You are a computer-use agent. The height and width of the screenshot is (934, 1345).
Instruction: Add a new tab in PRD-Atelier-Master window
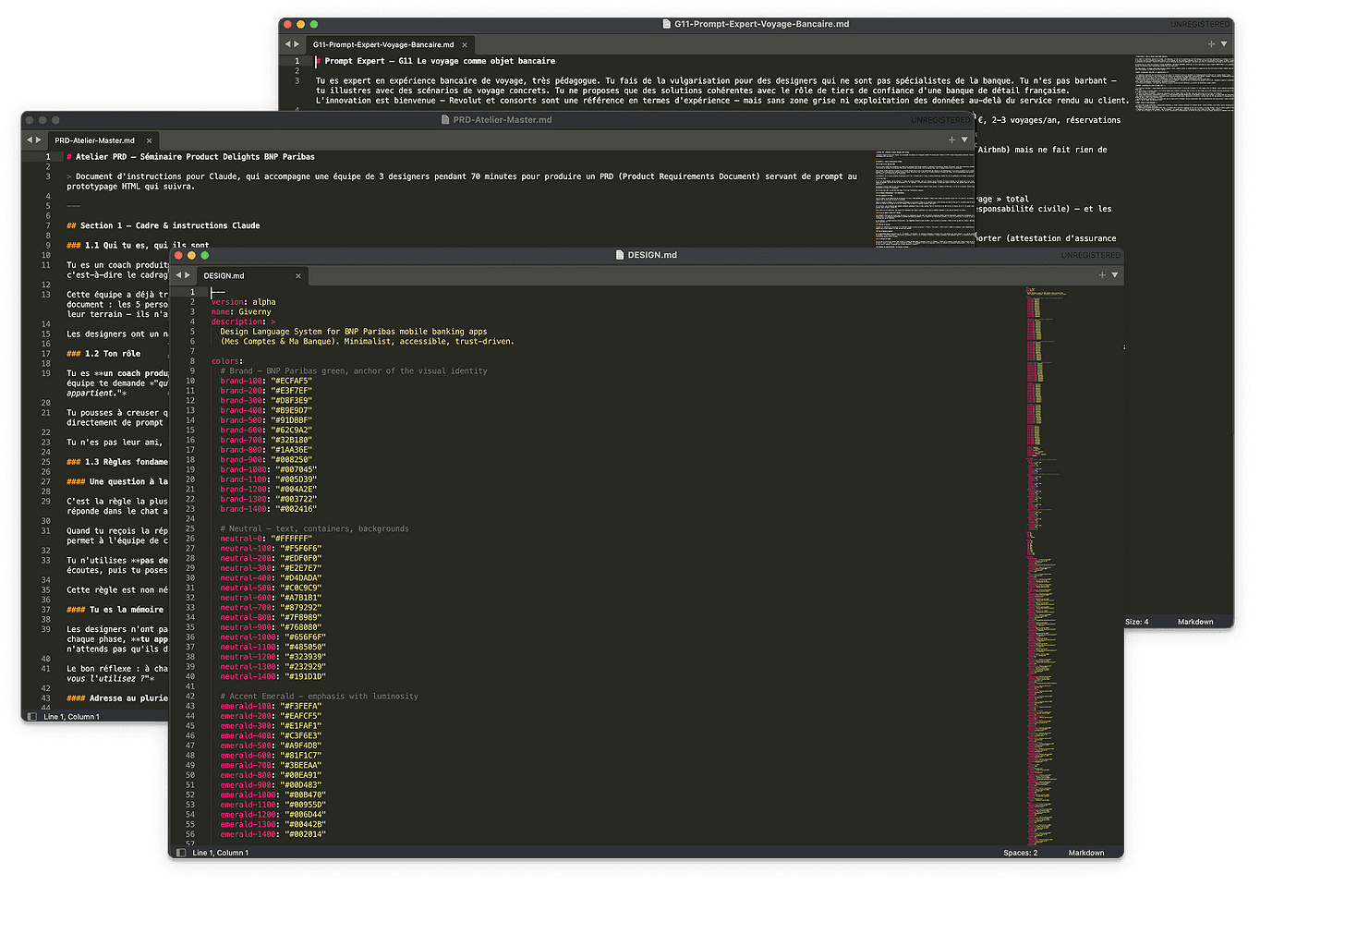coord(951,139)
